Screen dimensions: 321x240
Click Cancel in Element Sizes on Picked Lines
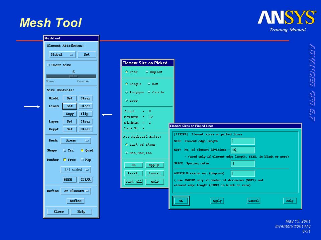253,201
